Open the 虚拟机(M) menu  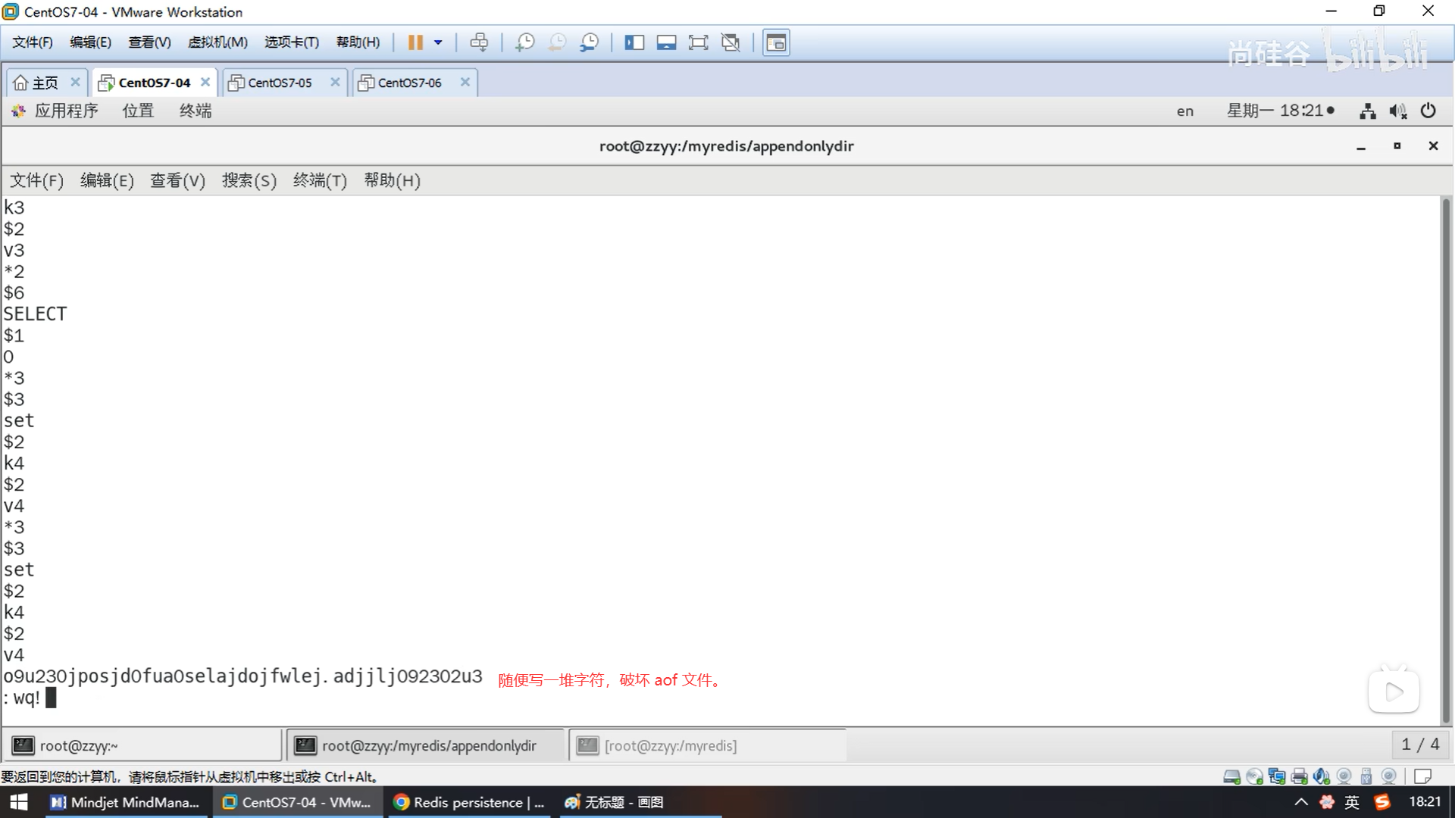(217, 42)
